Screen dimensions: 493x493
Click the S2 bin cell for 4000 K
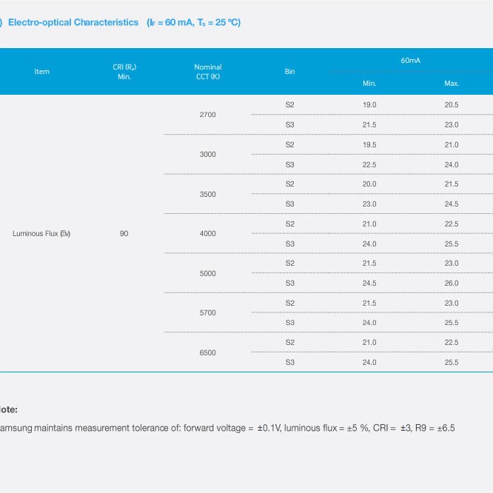pyautogui.click(x=290, y=224)
